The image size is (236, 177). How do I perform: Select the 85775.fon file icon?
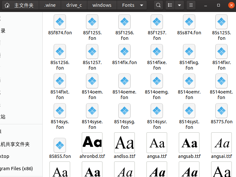pos(221,111)
